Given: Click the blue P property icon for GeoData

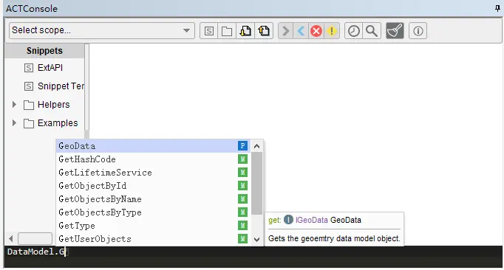Looking at the screenshot, I should click(242, 146).
